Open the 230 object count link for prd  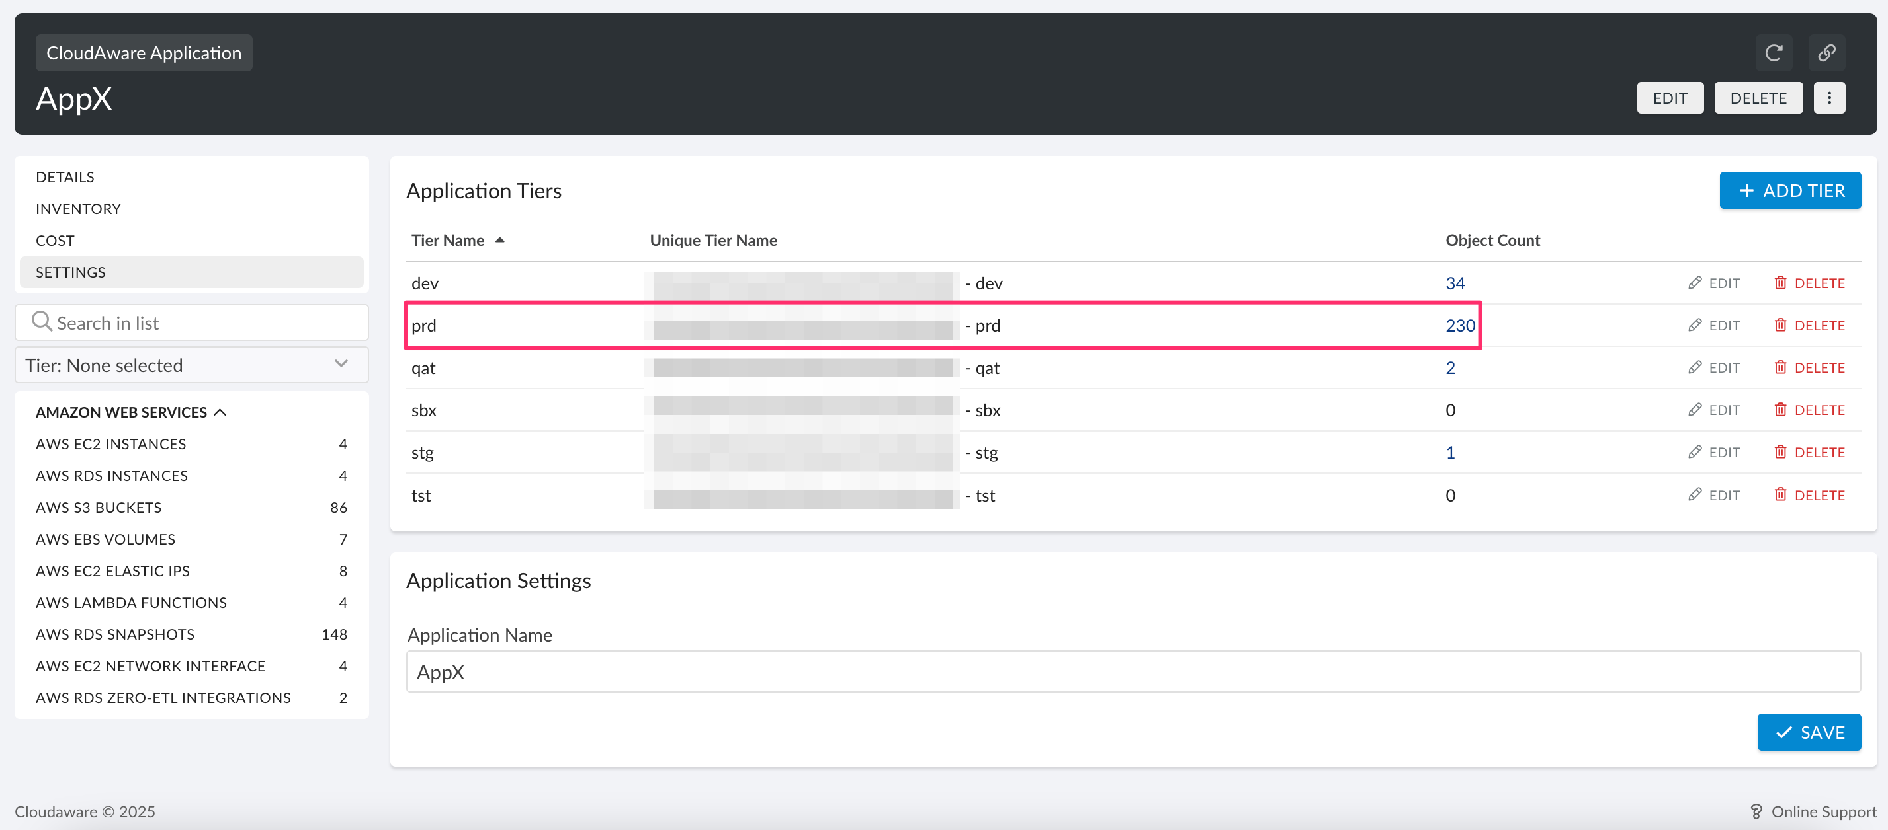1460,325
